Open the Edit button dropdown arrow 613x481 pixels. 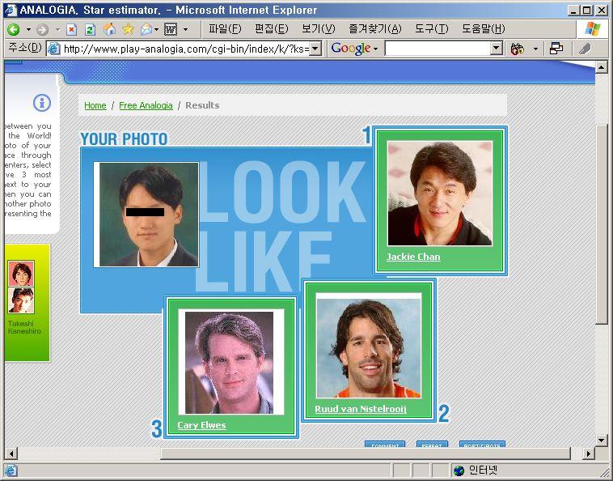(x=185, y=29)
